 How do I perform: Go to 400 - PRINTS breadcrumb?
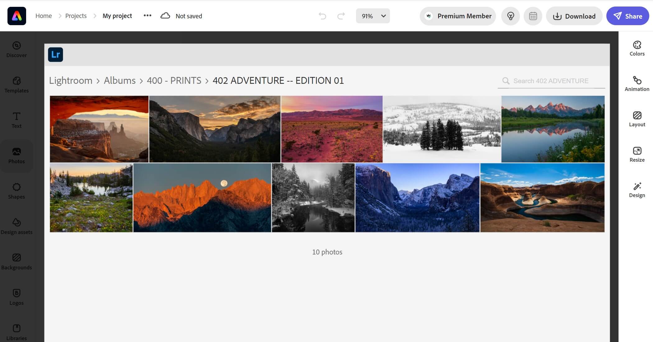click(x=174, y=81)
